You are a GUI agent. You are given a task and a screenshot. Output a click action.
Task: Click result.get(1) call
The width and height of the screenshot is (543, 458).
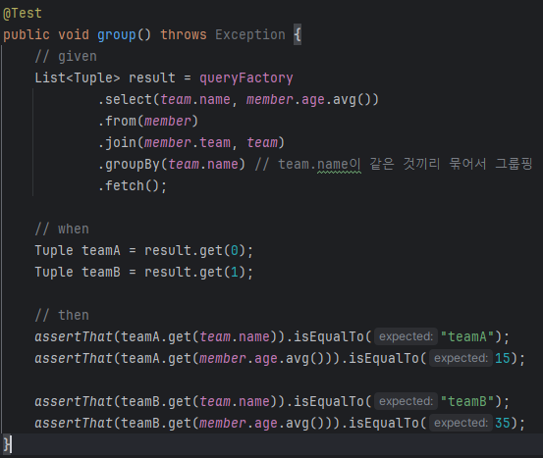coord(195,273)
